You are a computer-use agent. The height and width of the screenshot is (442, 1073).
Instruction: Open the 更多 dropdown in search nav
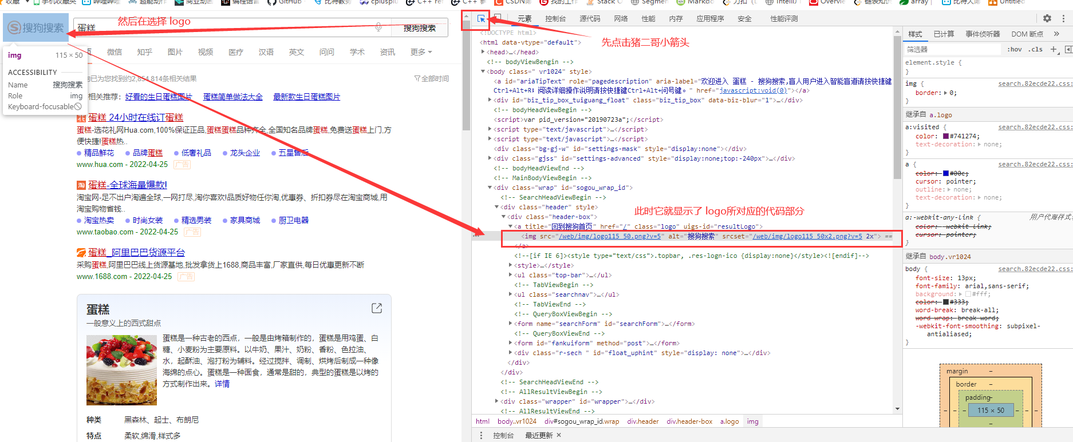click(421, 52)
